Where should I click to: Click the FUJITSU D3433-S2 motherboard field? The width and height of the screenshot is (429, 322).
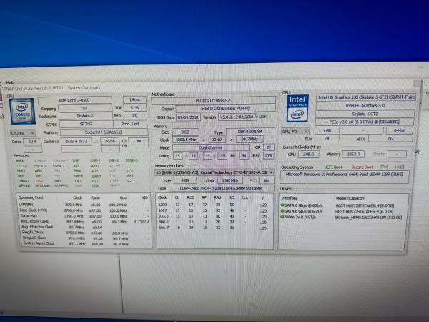pyautogui.click(x=213, y=101)
